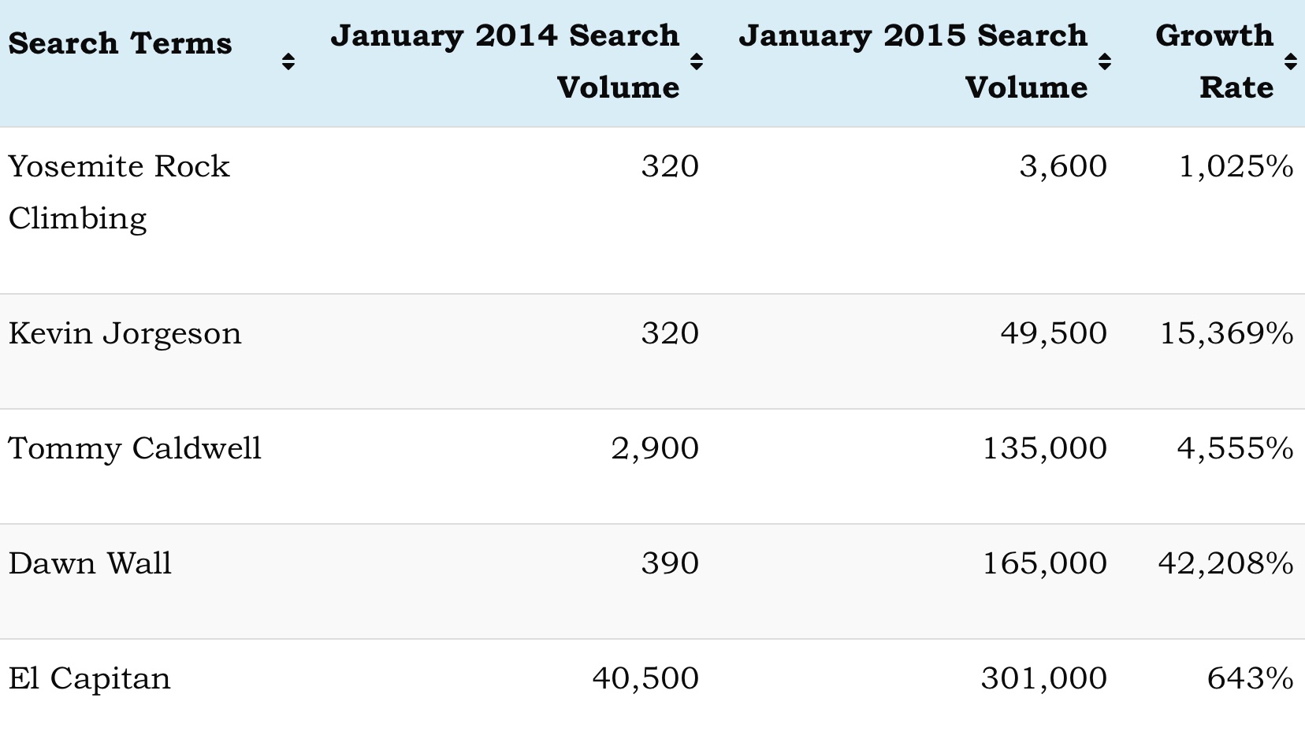Image resolution: width=1305 pixels, height=750 pixels.
Task: Select the 42,208% growth rate cell
Action: [x=1225, y=563]
